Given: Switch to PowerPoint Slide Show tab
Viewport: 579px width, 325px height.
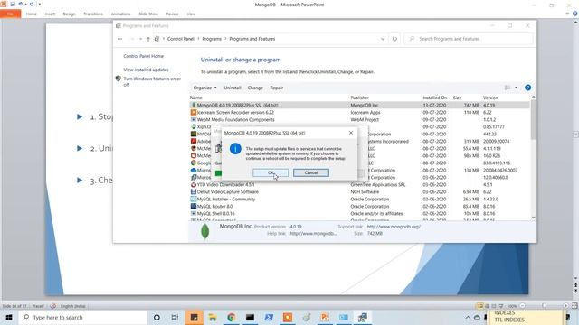Looking at the screenshot, I should (x=148, y=14).
